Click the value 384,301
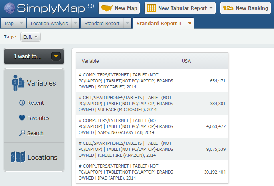The width and height of the screenshot is (274, 186). click(218, 104)
